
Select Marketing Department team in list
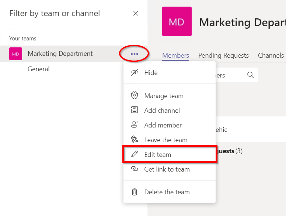pyautogui.click(x=60, y=54)
